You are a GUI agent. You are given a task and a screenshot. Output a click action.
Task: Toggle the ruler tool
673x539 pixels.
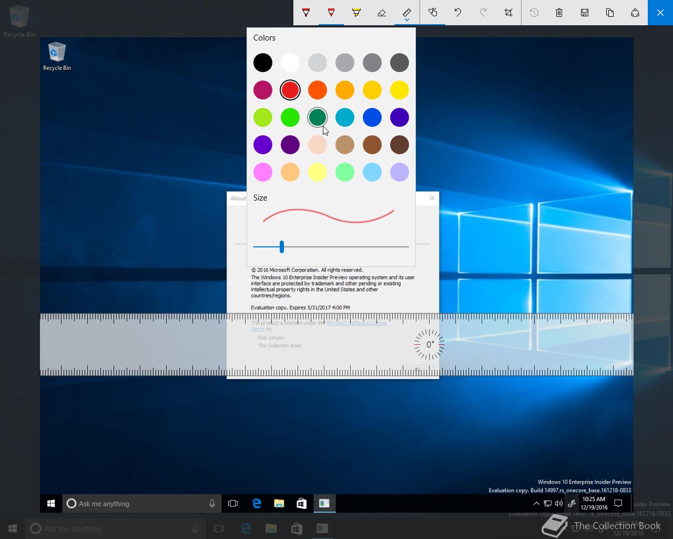click(x=407, y=13)
